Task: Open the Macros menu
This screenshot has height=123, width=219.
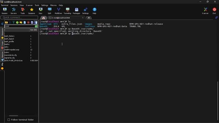Action: pos(53,5)
